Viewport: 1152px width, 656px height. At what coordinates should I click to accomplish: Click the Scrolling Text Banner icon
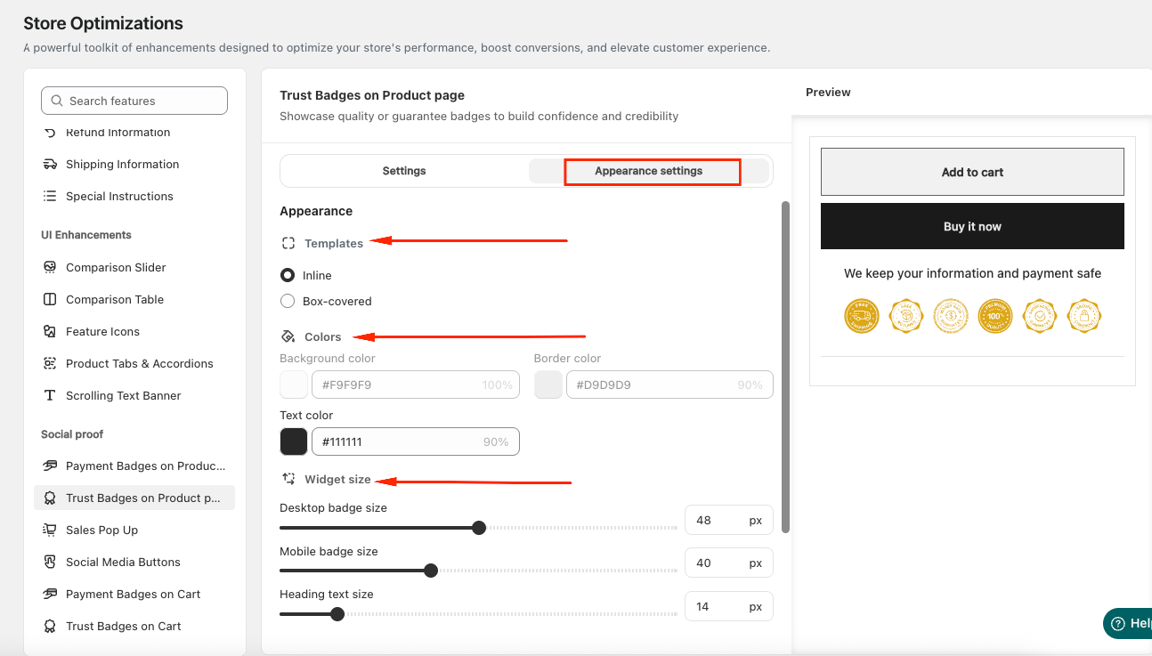pos(50,396)
